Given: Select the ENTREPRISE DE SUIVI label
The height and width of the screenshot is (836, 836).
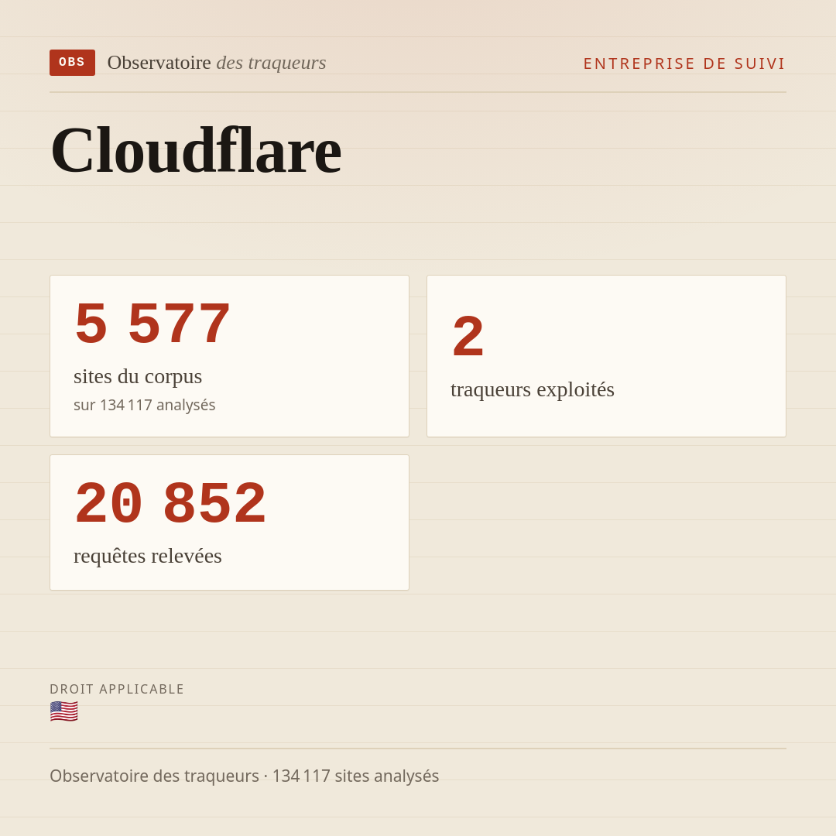Looking at the screenshot, I should (684, 63).
